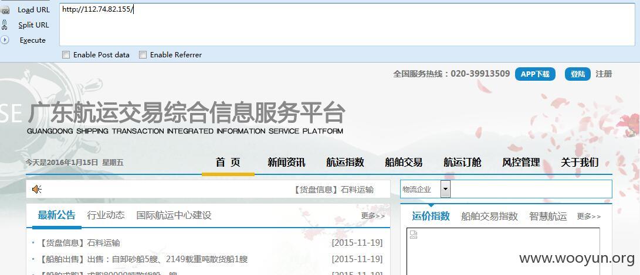Click the Split URL label
The width and height of the screenshot is (640, 275).
pyautogui.click(x=33, y=25)
